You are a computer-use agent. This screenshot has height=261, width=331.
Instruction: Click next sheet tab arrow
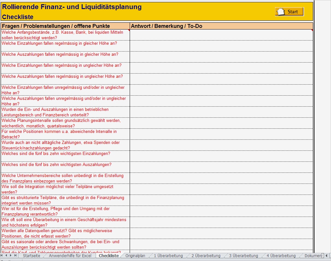tap(11, 255)
